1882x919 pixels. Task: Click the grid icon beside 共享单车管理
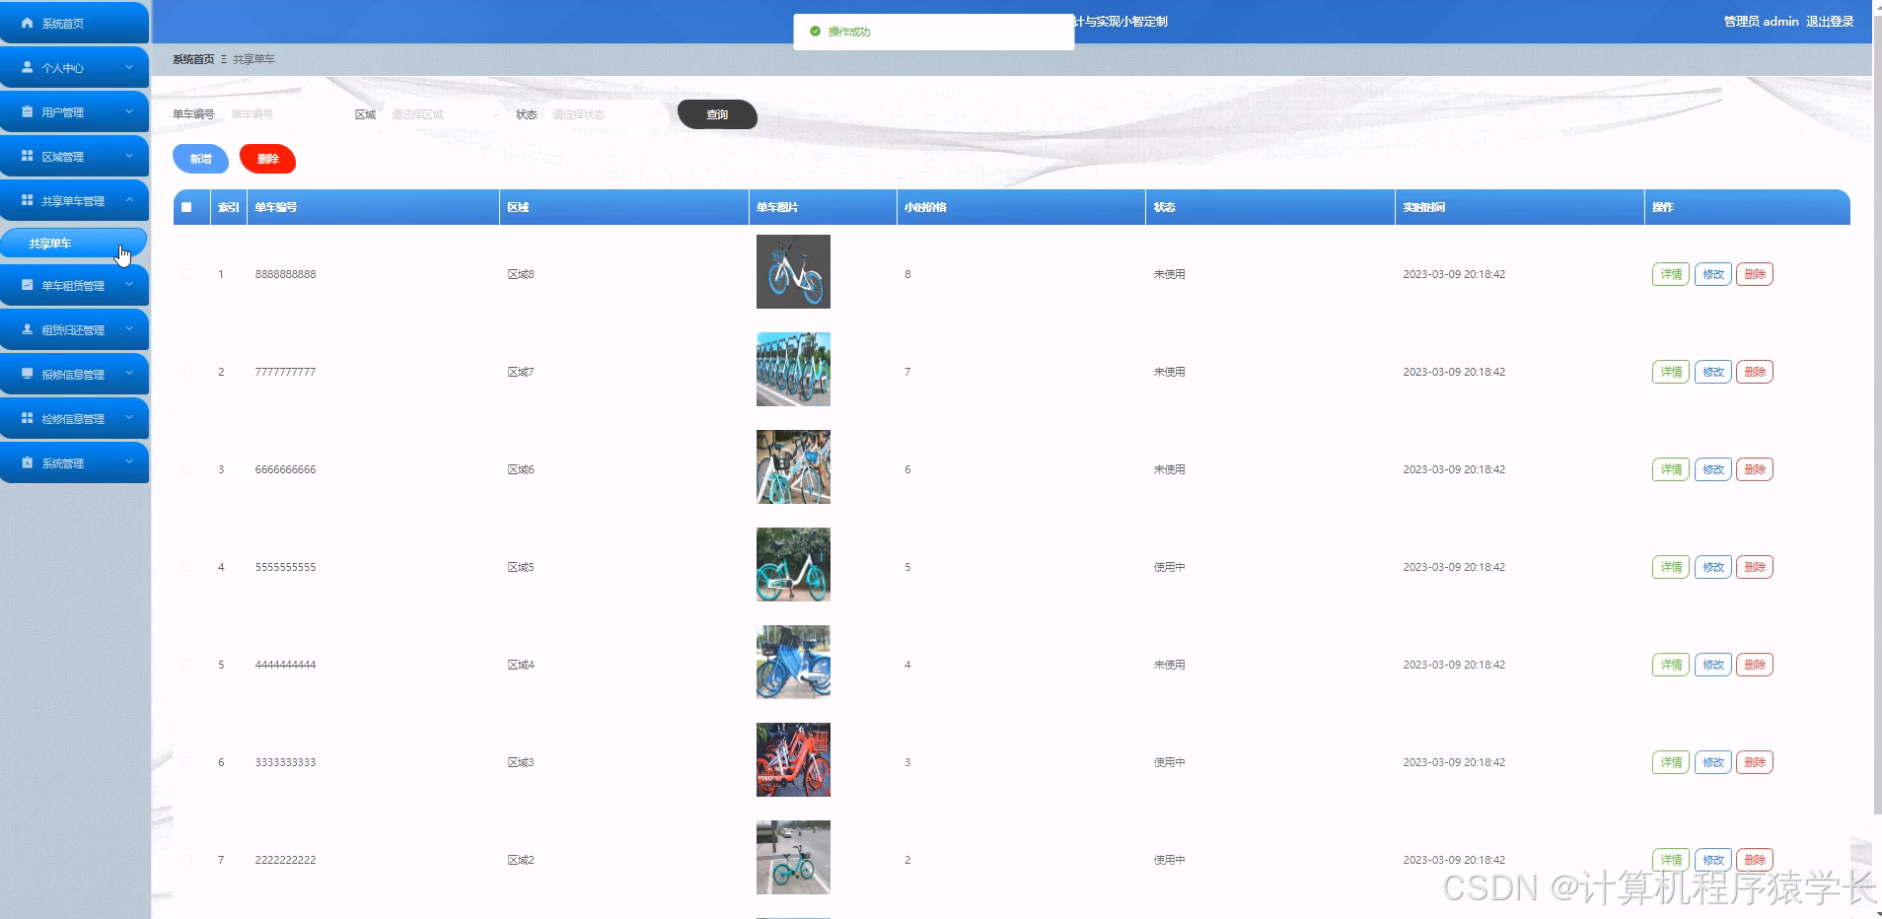tap(28, 200)
